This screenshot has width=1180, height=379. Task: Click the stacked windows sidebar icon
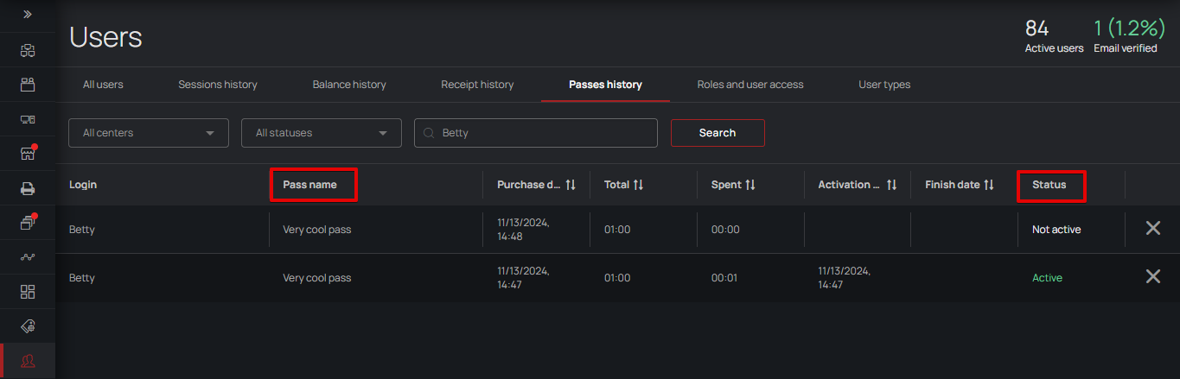[28, 223]
